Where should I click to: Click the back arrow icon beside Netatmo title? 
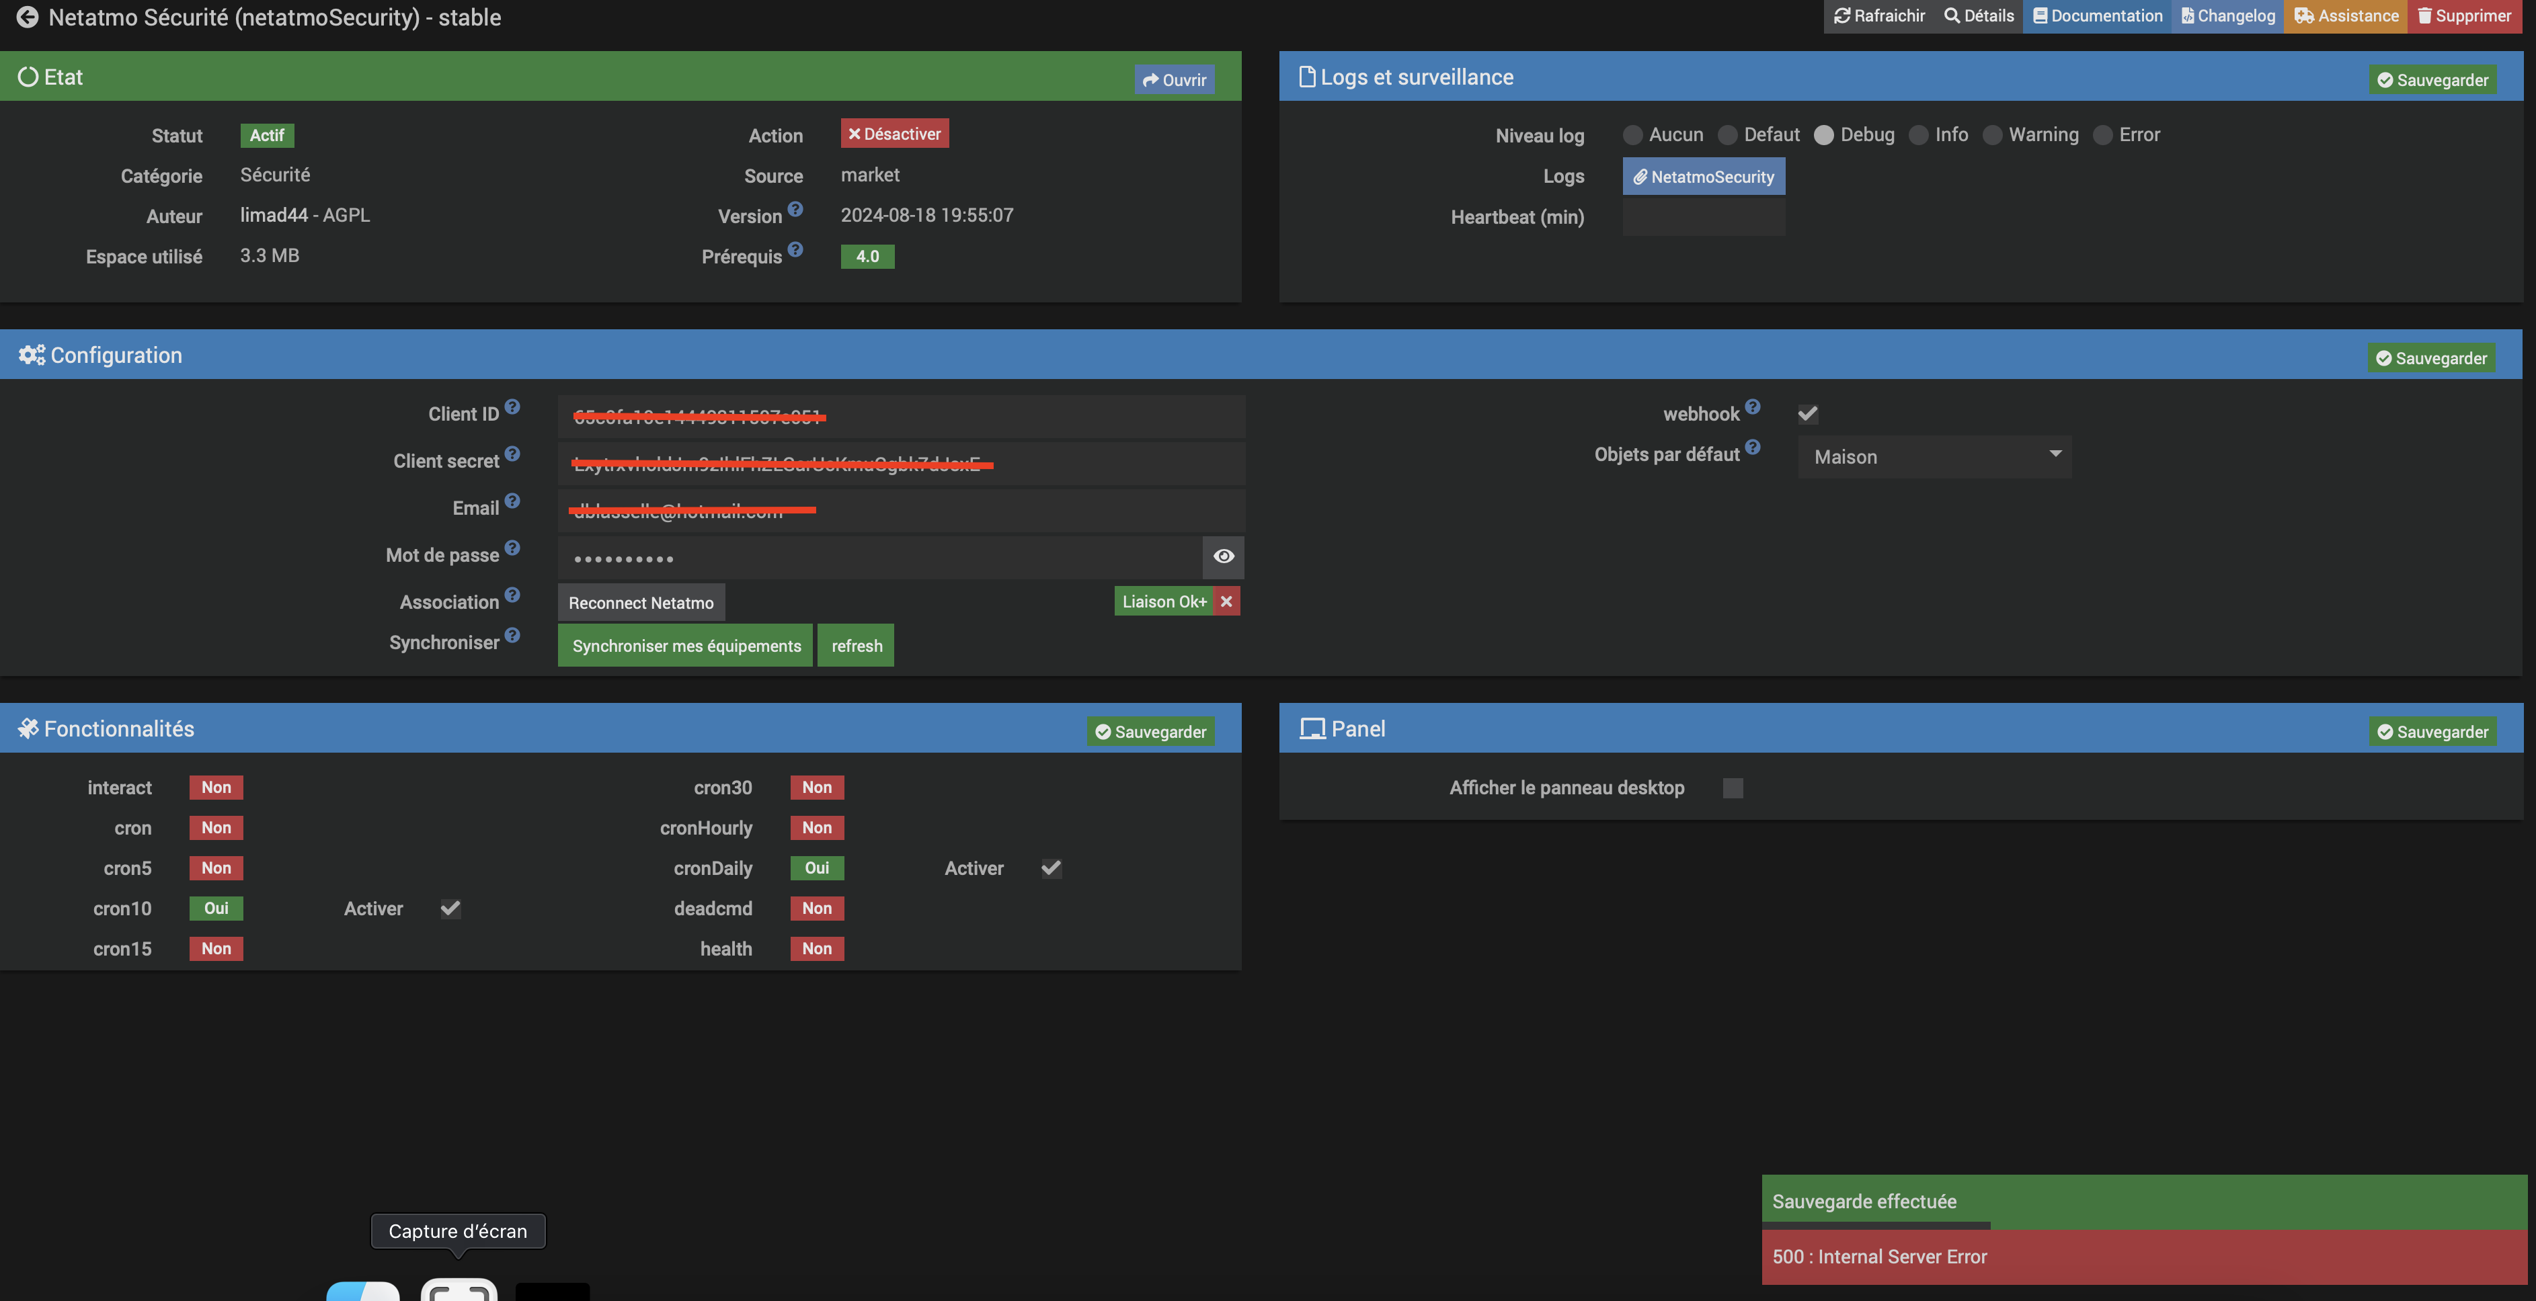(28, 17)
